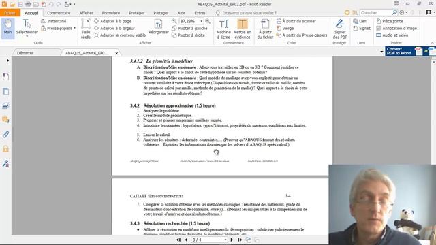Choose À partir du Presse-papiers
This screenshot has width=436, height=245.
(x=302, y=35)
